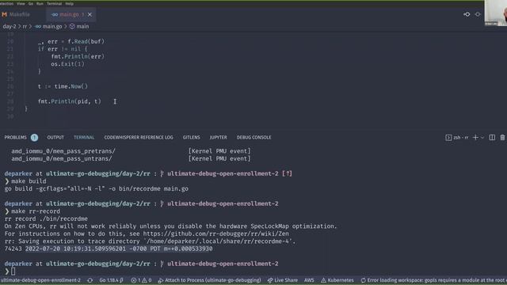This screenshot has height=285, width=507.
Task: Open the CodeWhisperer Reference Log tab
Action: [x=139, y=137]
